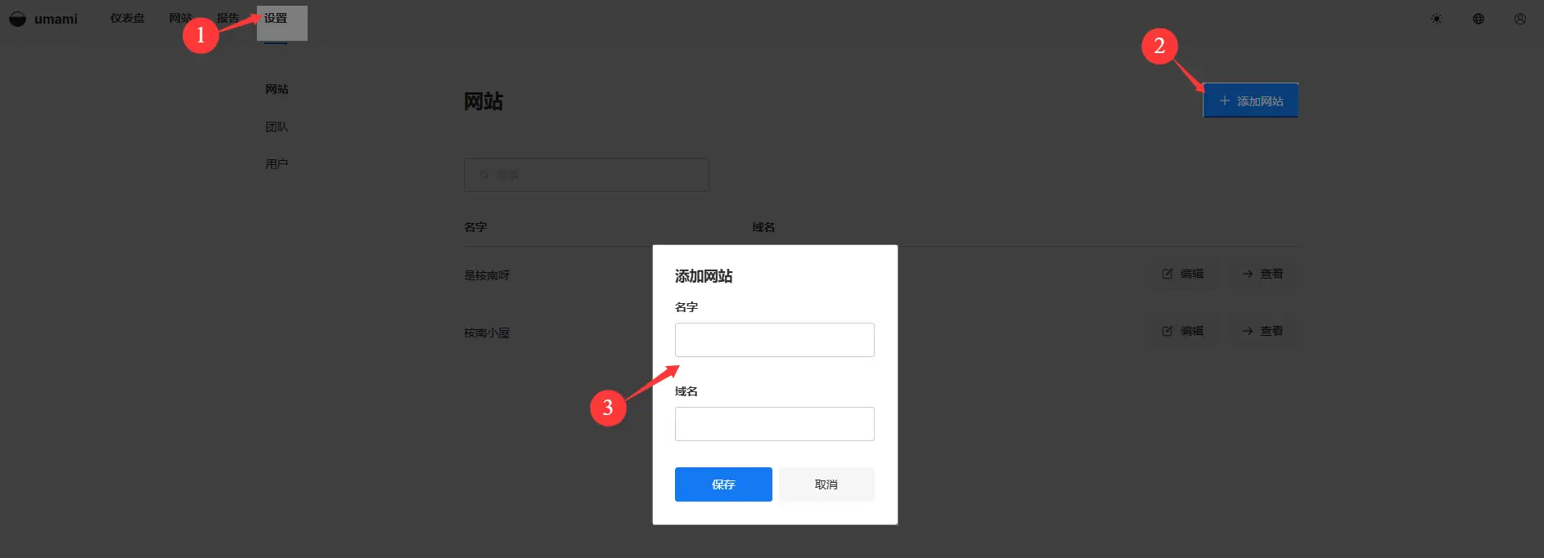Open the 设置 settings menu
1544x558 pixels.
point(276,18)
